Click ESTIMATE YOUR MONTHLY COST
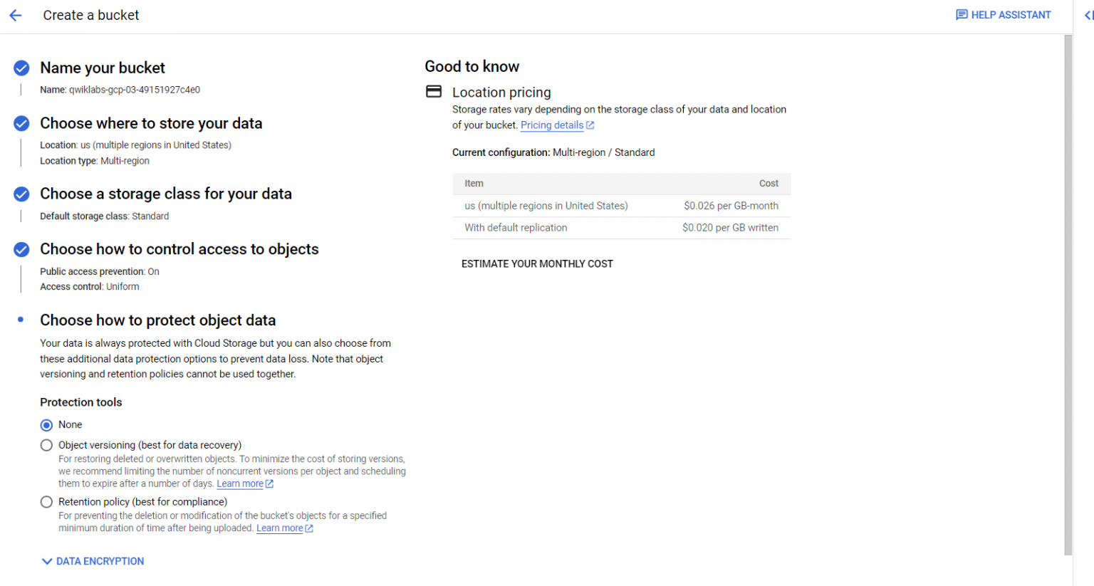 coord(538,263)
